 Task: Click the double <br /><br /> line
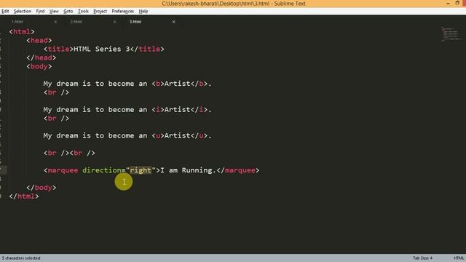69,153
